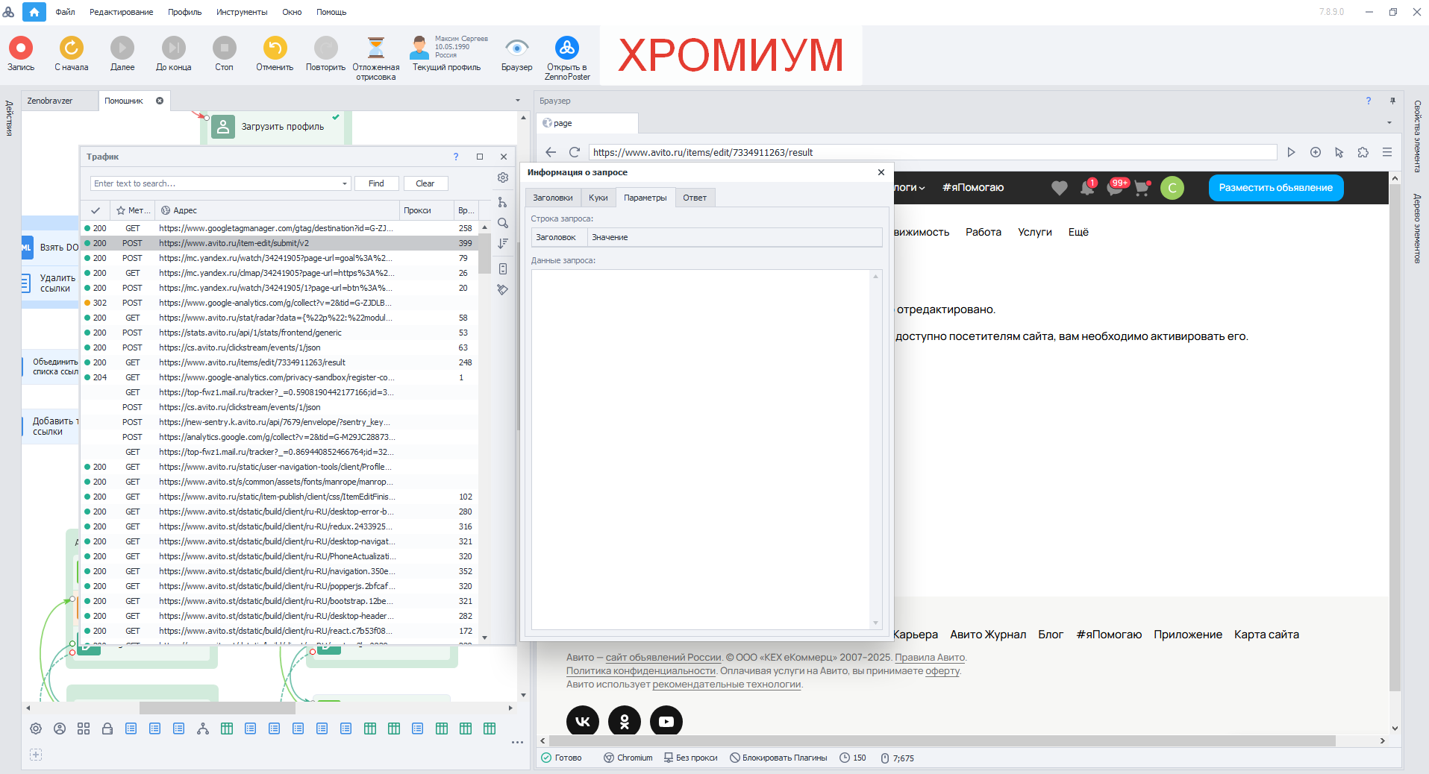This screenshot has width=1429, height=774.
Task: Click the profile icon in bottom toolbar
Action: coord(60,729)
